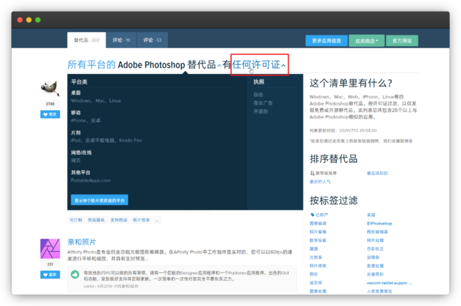461x306 pixels.
Task: Click the GIMP mascot app icon
Action: [x=51, y=88]
